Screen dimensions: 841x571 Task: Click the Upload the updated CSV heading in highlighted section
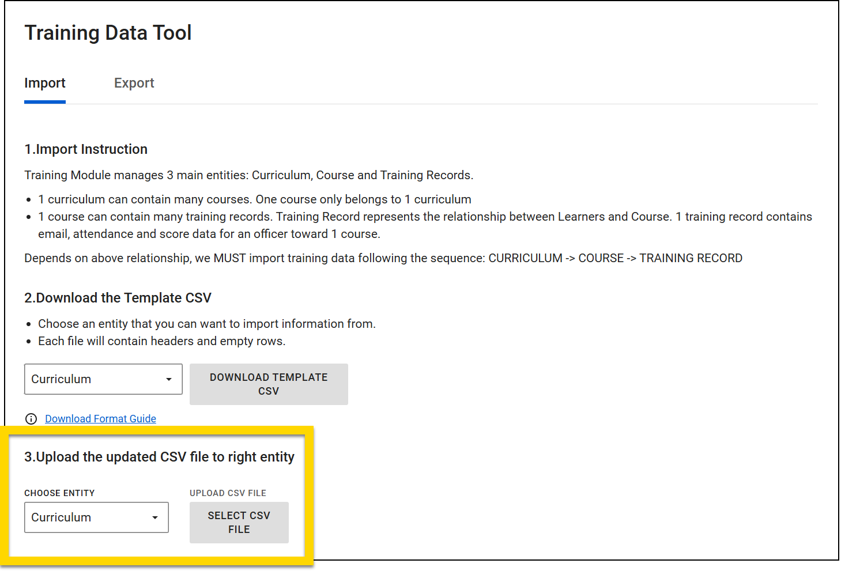pyautogui.click(x=159, y=456)
